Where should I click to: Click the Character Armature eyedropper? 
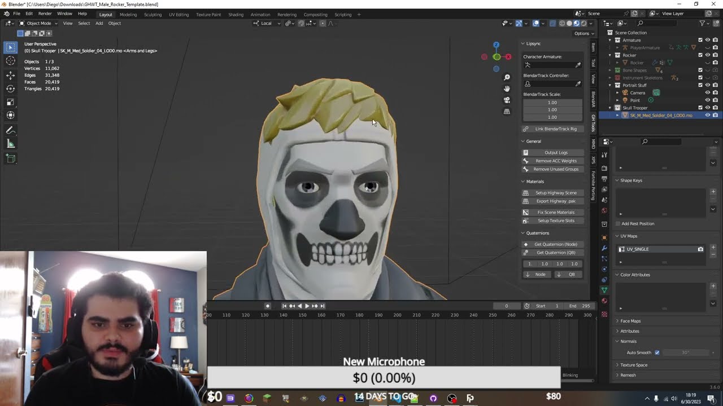click(x=578, y=65)
